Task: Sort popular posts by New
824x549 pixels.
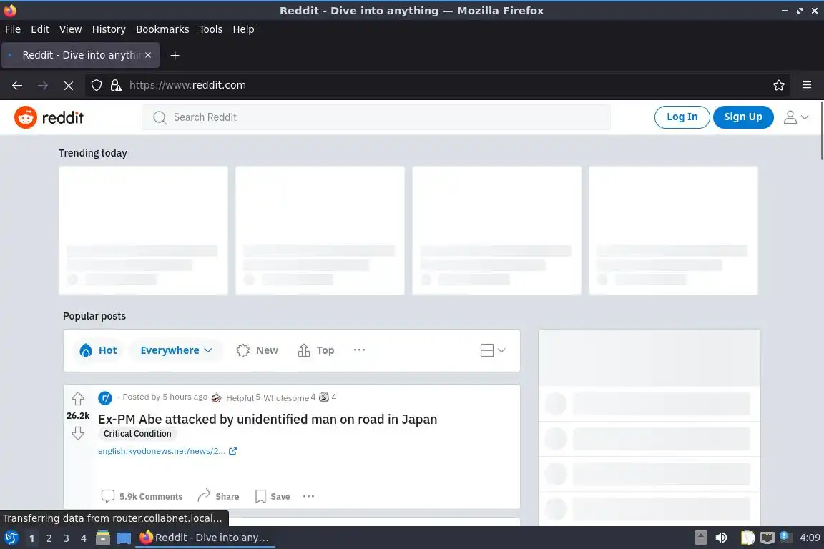Action: [x=257, y=350]
